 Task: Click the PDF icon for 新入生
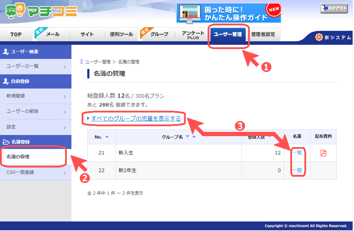click(x=323, y=153)
